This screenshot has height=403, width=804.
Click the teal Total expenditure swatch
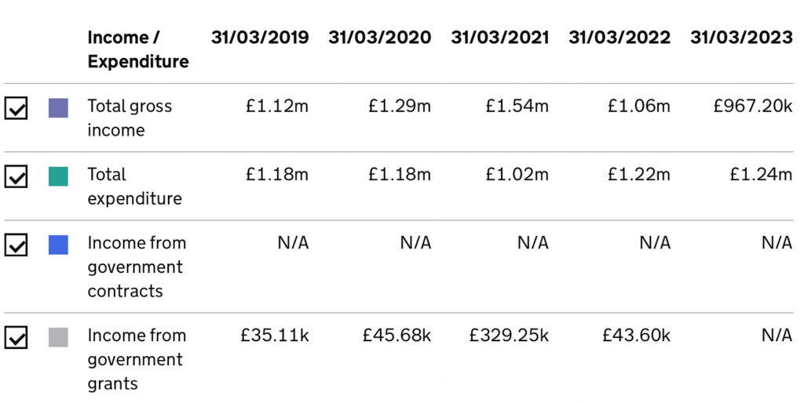click(58, 176)
